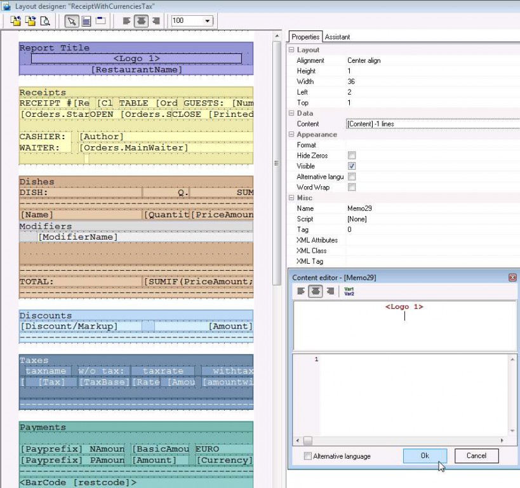Collapse the Appearance property group

click(x=291, y=135)
